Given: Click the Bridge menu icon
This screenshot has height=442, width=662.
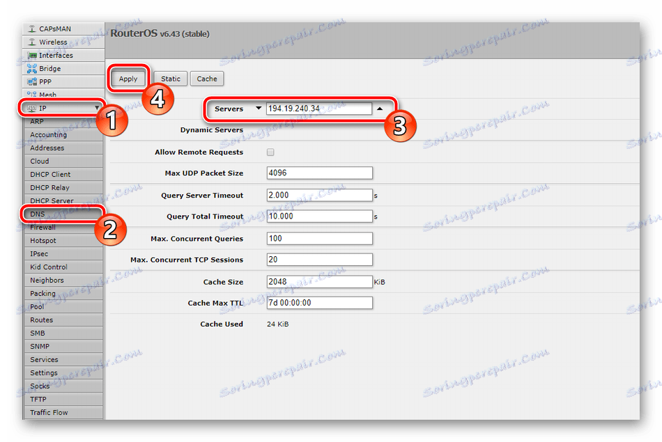Looking at the screenshot, I should [32, 68].
